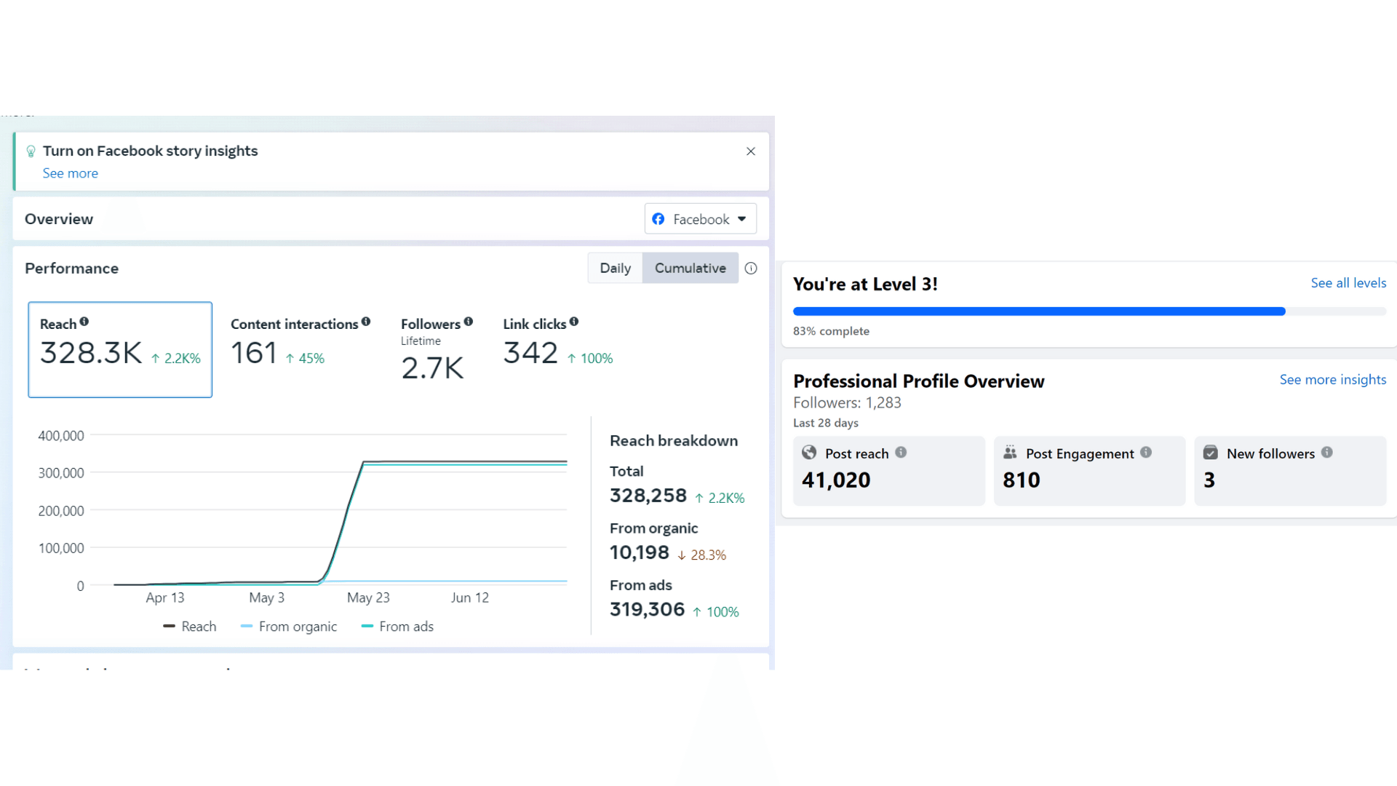The image size is (1397, 786).
Task: Click the info icon beside Followers
Action: point(469,322)
